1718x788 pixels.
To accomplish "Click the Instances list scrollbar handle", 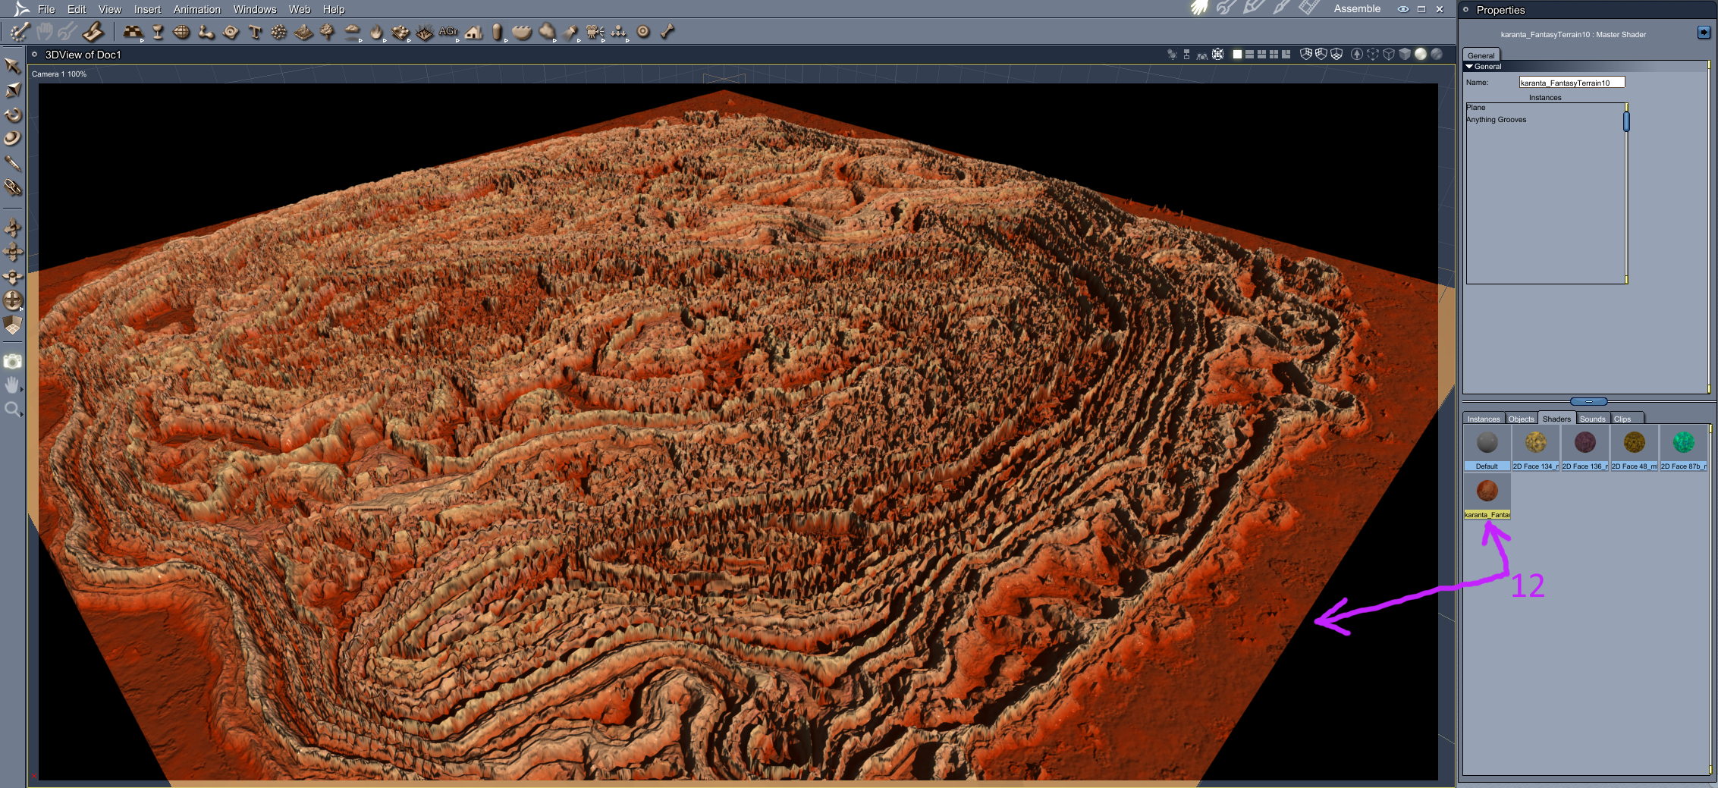I will coord(1626,121).
